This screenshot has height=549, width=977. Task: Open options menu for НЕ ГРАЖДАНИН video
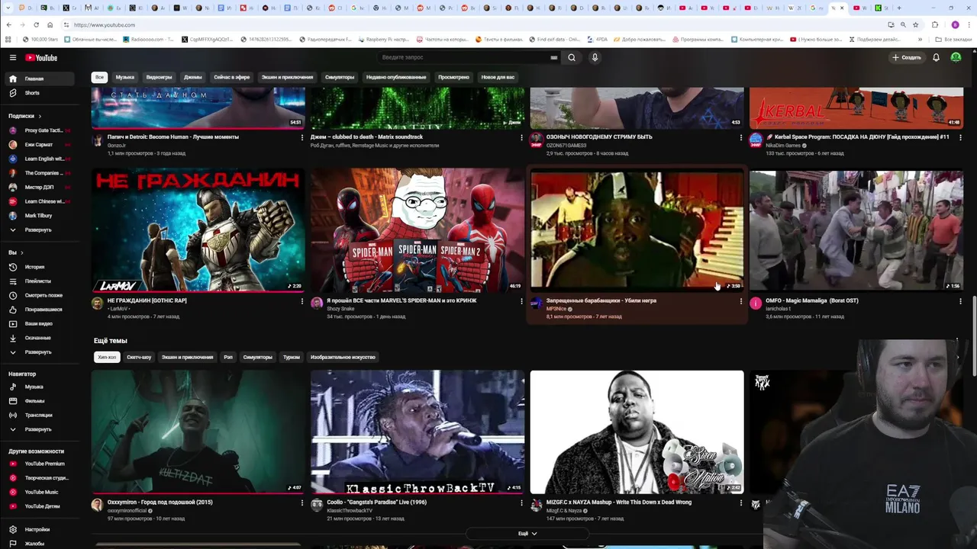[302, 301]
